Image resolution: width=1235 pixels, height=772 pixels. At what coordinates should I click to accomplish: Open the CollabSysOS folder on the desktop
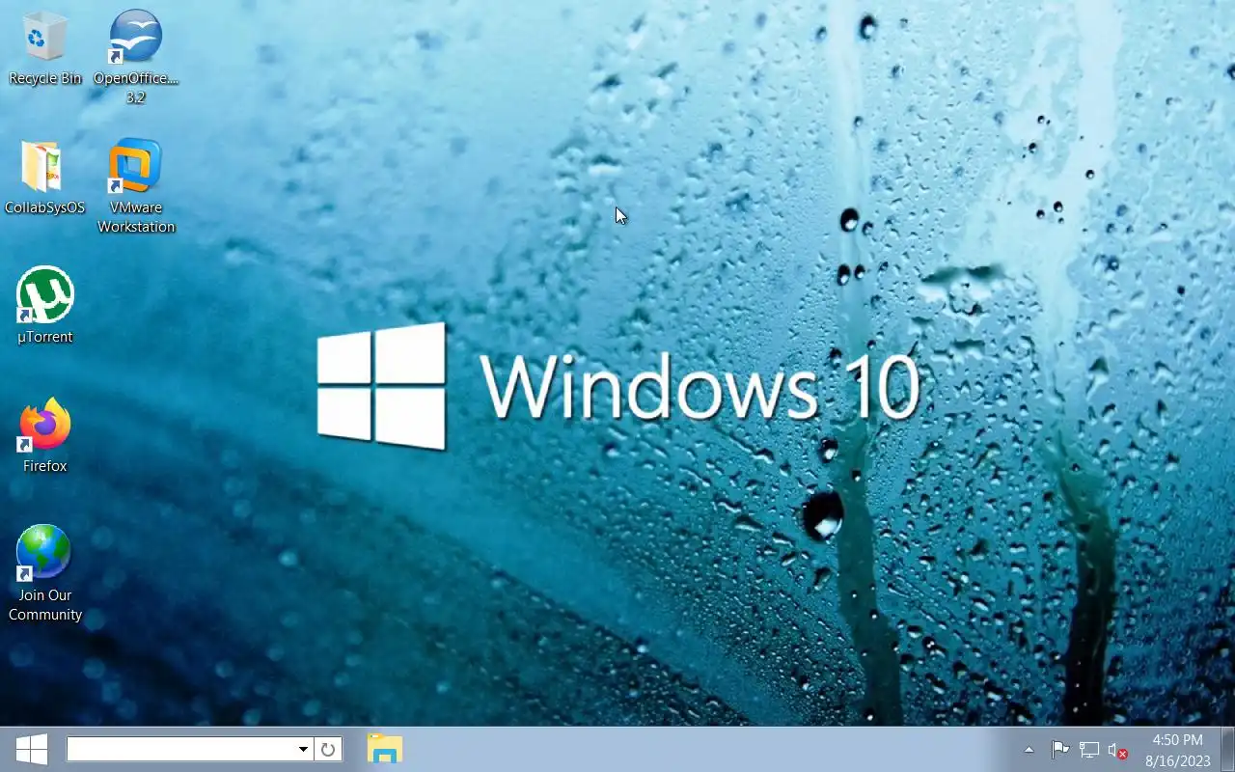click(44, 178)
